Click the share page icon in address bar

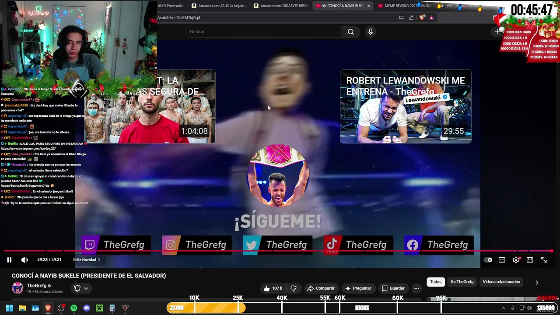click(411, 17)
